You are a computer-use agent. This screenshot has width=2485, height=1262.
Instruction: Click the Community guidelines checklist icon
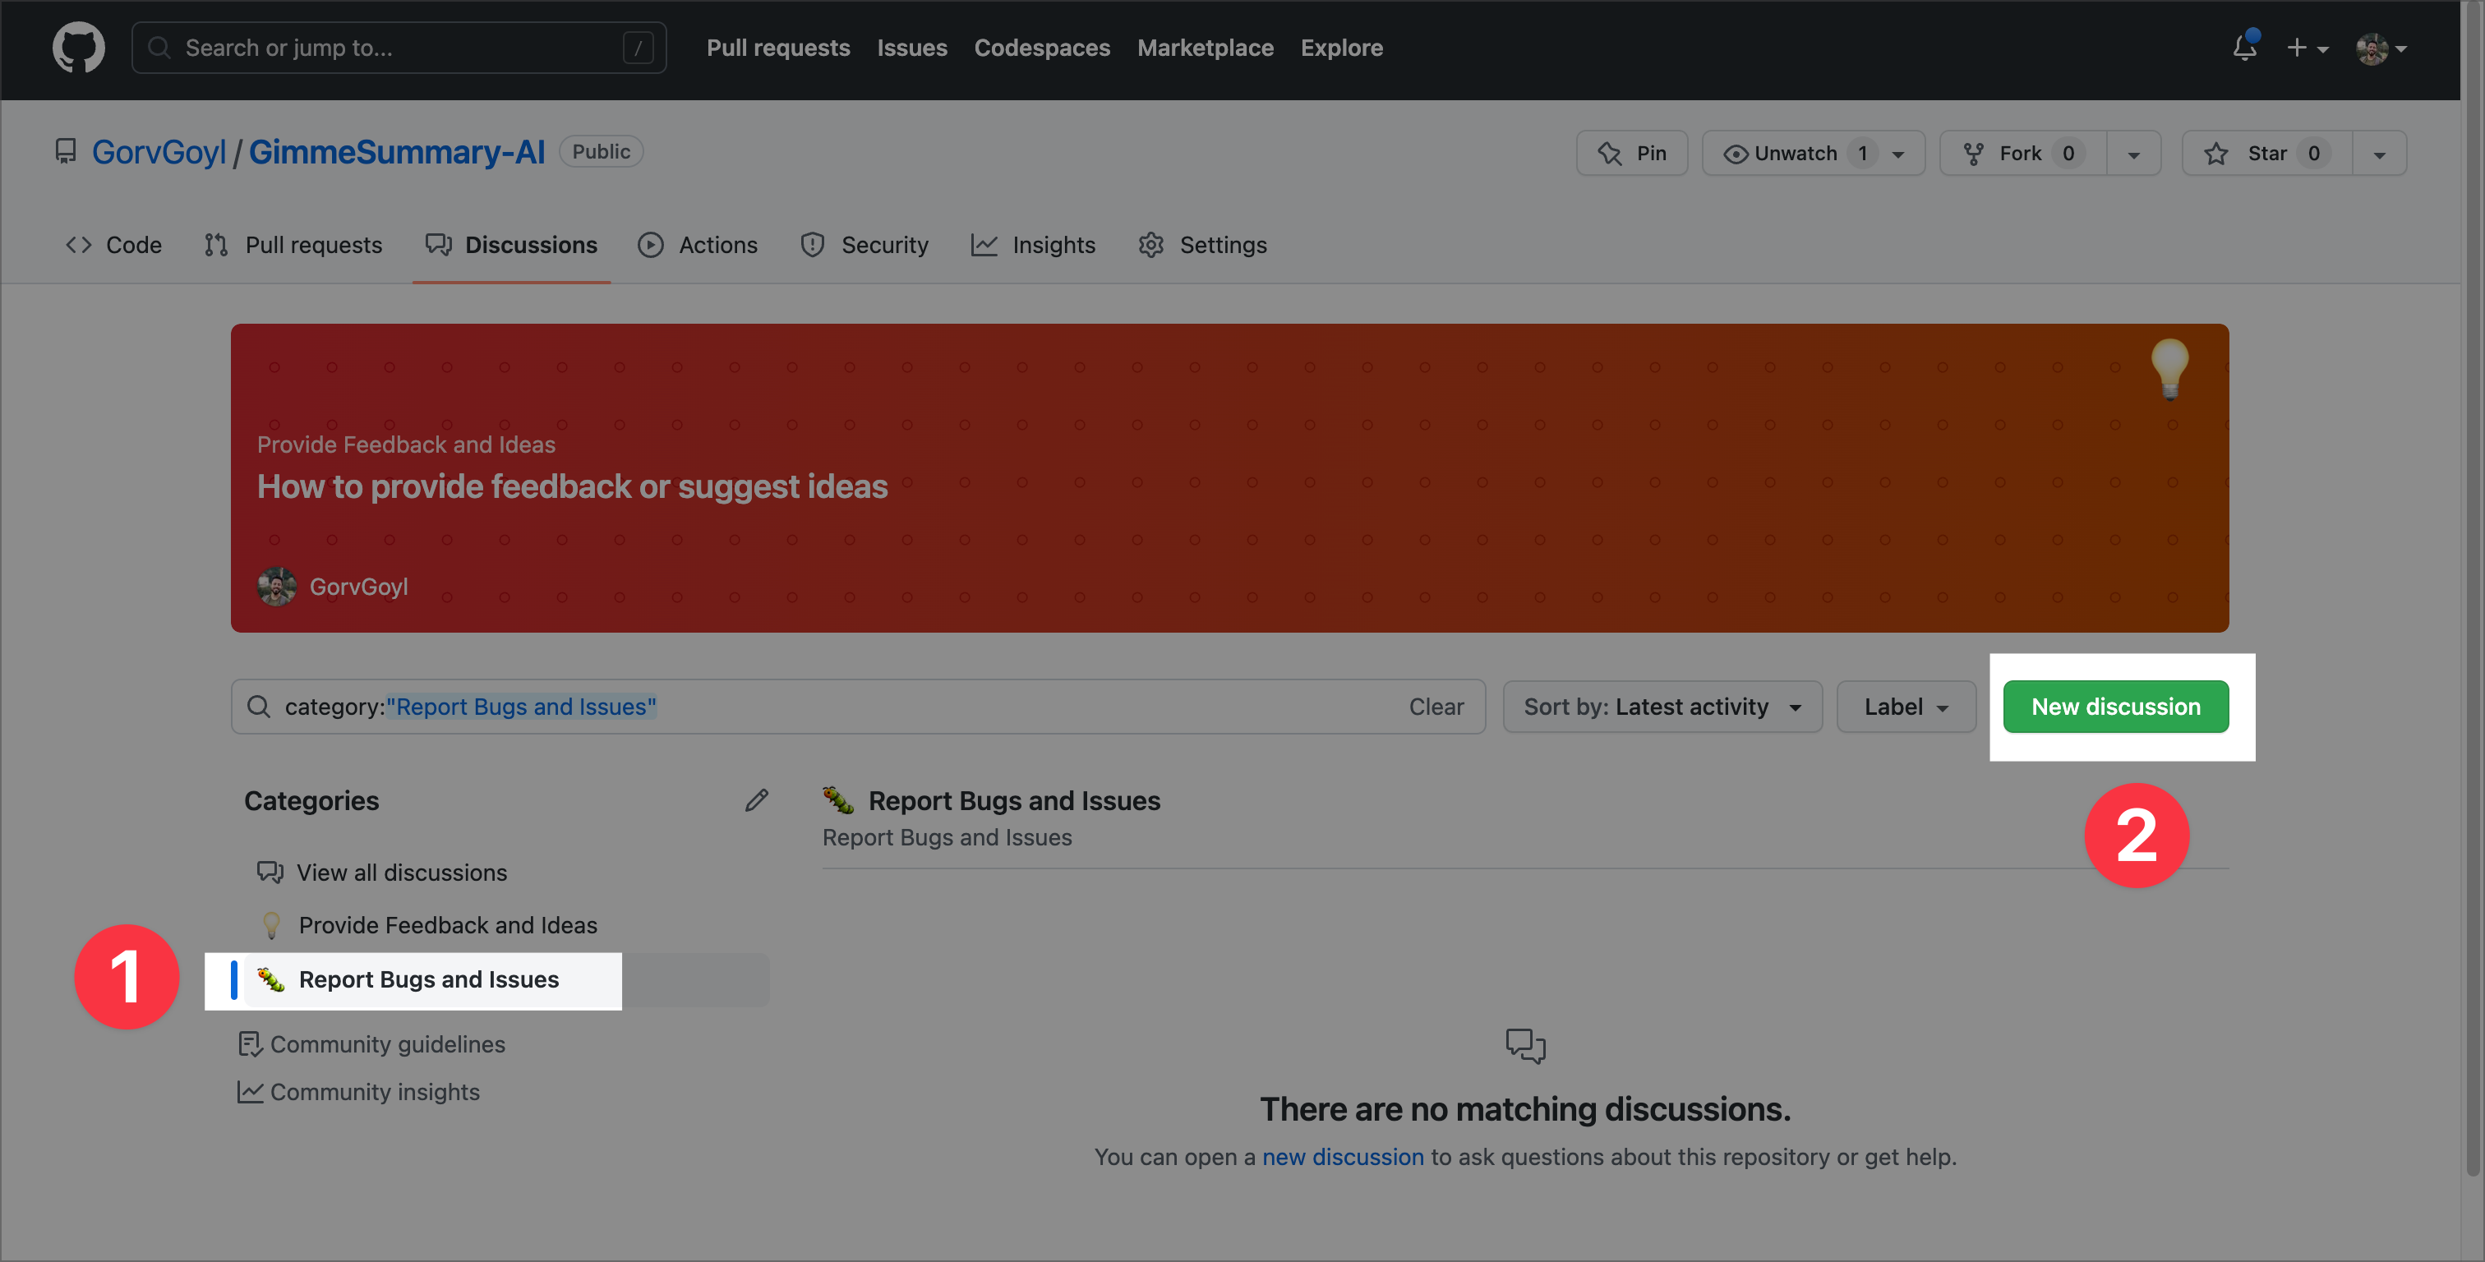click(x=250, y=1044)
